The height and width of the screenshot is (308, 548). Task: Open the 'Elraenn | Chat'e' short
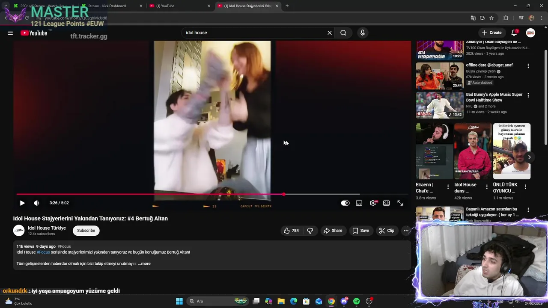click(x=434, y=151)
